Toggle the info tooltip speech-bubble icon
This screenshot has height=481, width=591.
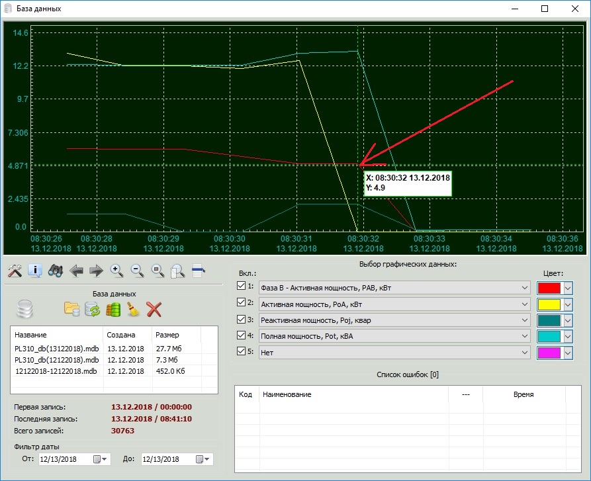pos(35,271)
